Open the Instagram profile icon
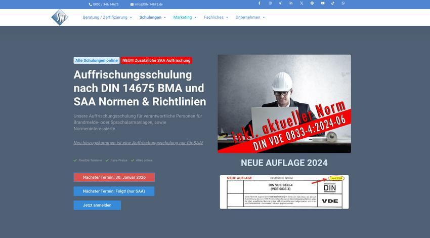 [270, 4]
